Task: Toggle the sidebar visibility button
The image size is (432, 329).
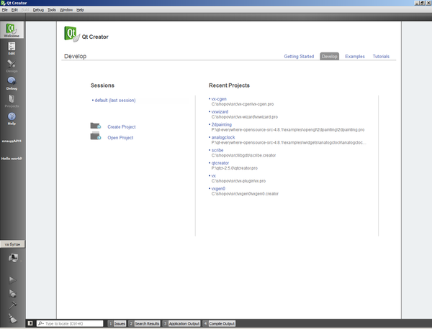Action: (x=30, y=323)
